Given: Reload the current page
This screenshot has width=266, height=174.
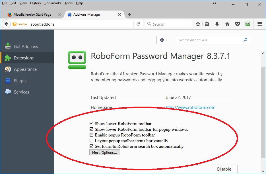Looking at the screenshot, I should 138,24.
